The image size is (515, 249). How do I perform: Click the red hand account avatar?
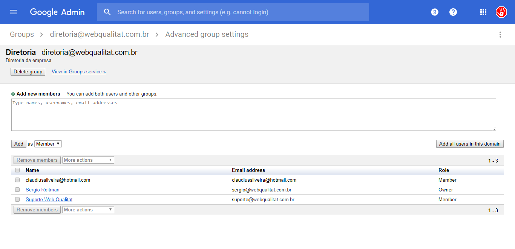point(501,12)
